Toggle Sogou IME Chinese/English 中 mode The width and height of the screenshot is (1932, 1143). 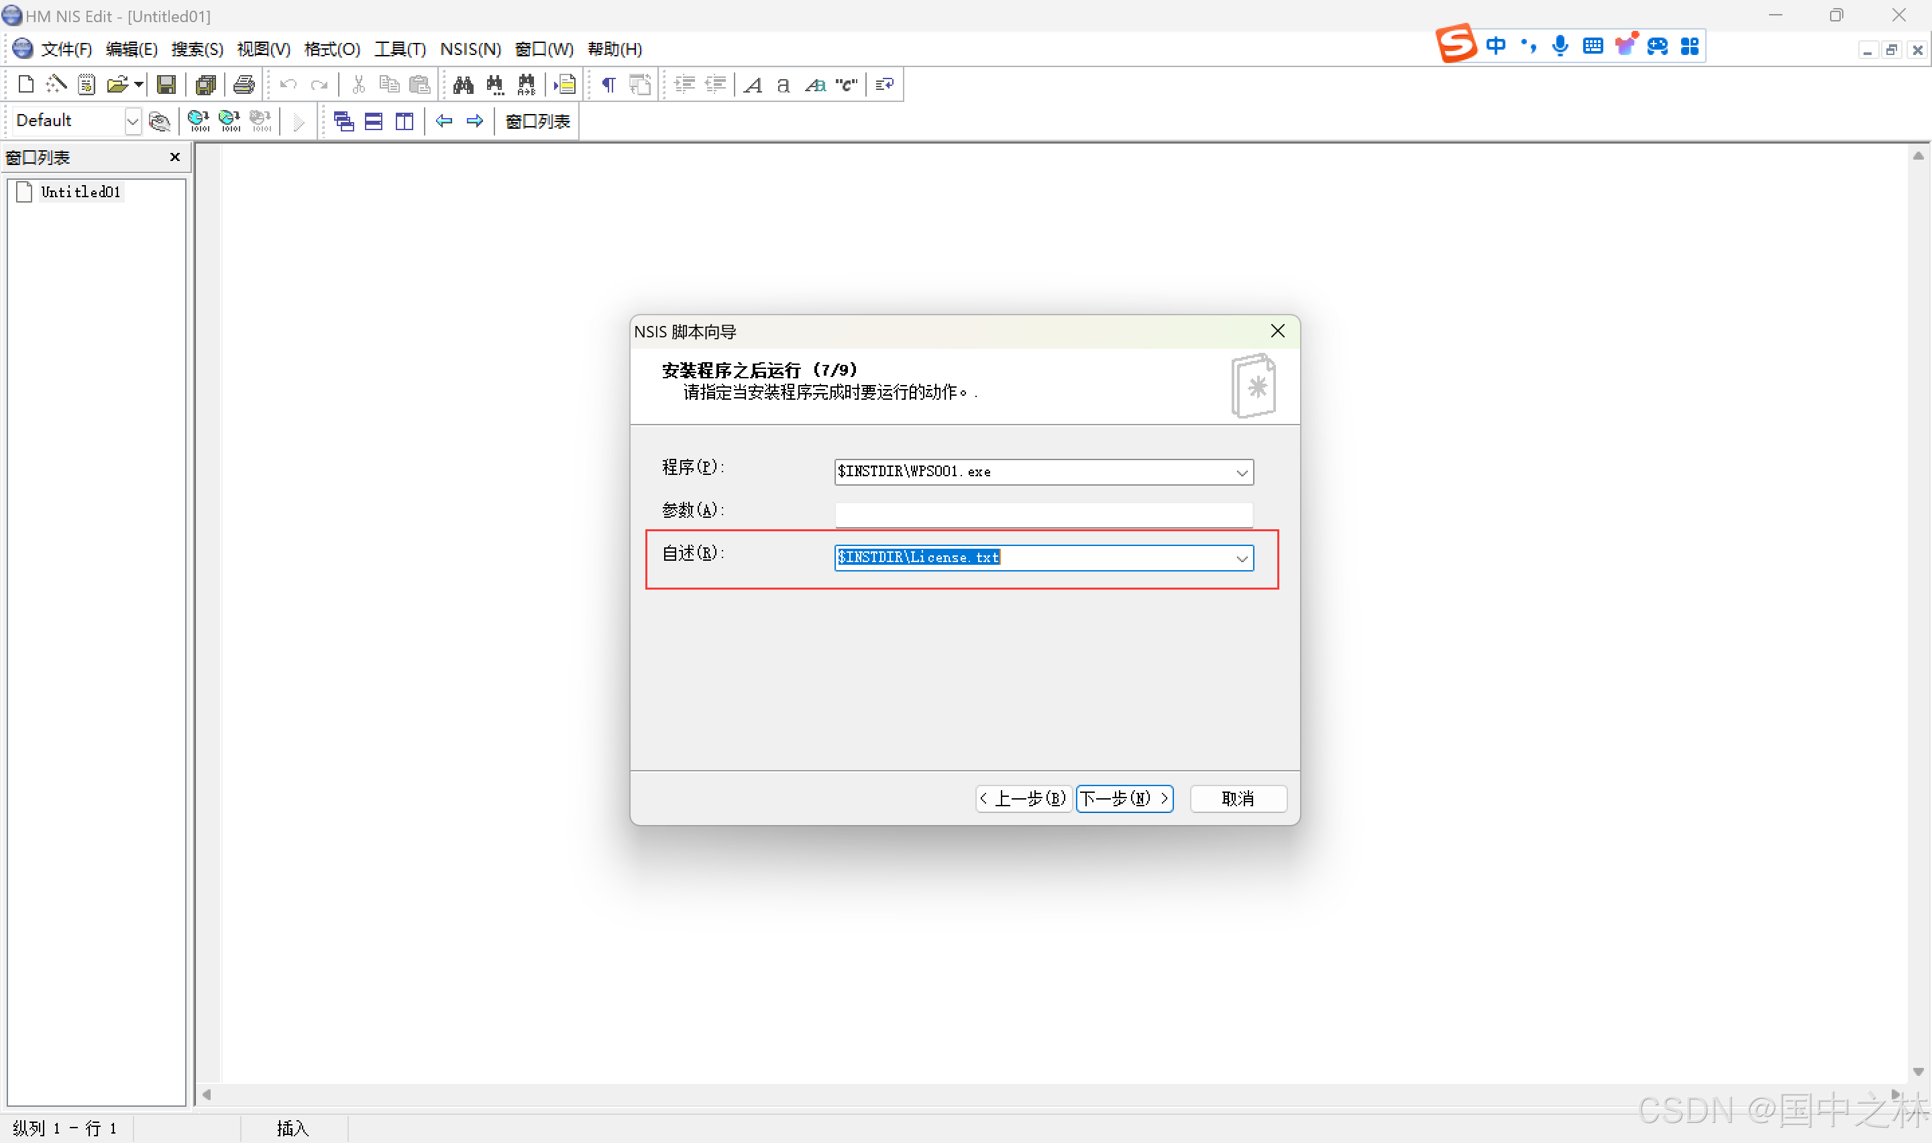pyautogui.click(x=1495, y=46)
